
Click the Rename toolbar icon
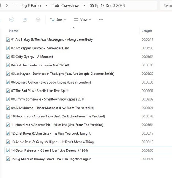(x=12, y=20)
